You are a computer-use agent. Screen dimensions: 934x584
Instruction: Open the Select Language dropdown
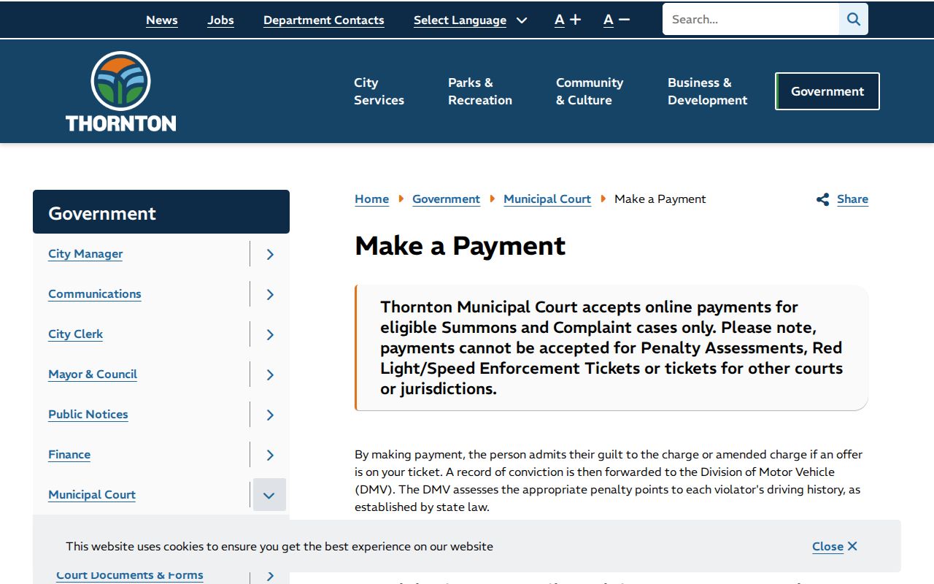click(471, 20)
